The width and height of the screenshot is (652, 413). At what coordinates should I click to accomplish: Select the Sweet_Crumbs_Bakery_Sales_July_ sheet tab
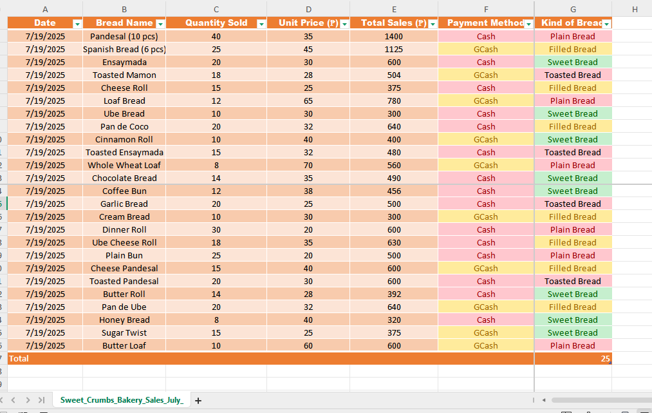[122, 400]
